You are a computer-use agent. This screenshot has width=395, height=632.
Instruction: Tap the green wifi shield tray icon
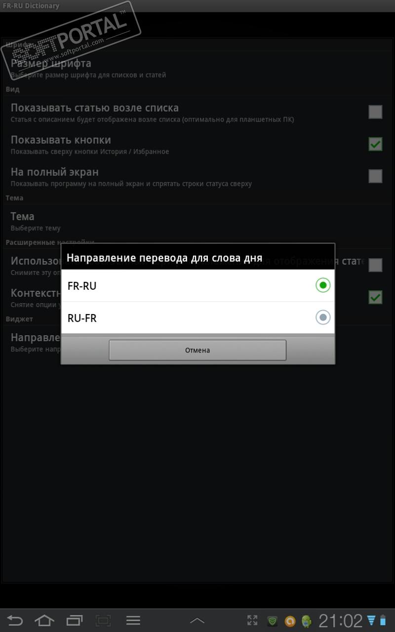tap(272, 621)
